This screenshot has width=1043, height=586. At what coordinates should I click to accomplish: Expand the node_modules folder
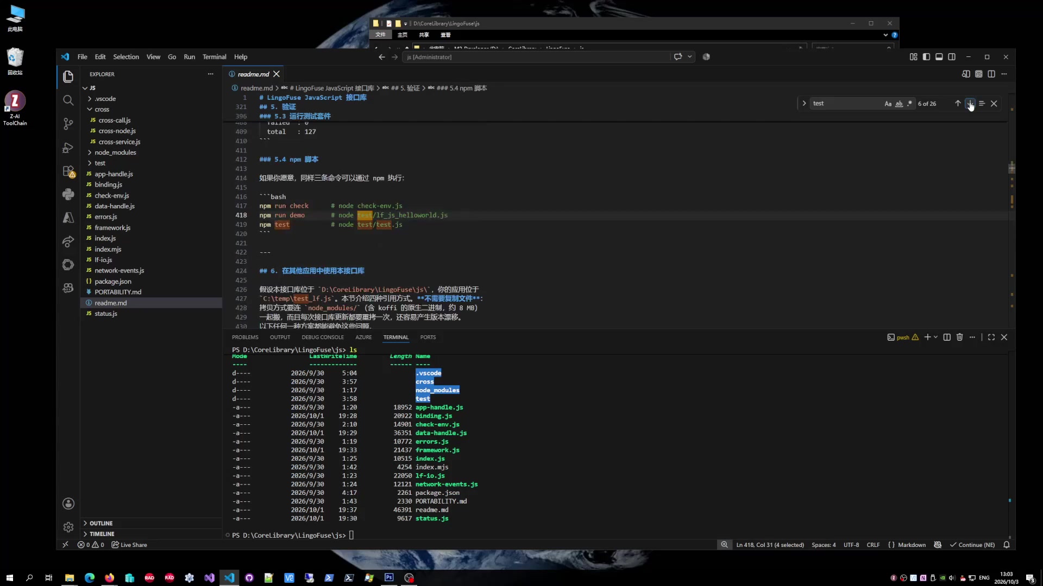115,152
